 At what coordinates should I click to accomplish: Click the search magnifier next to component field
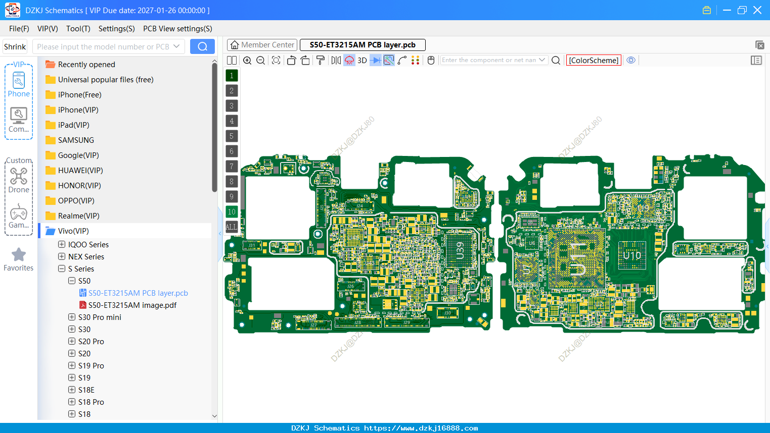(x=556, y=60)
